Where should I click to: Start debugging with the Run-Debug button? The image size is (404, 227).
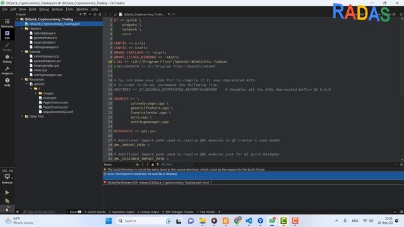[x=7, y=201]
